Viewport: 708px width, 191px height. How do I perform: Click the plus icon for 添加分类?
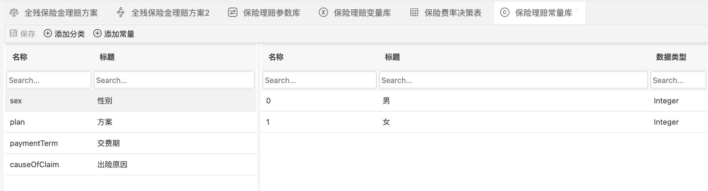48,33
